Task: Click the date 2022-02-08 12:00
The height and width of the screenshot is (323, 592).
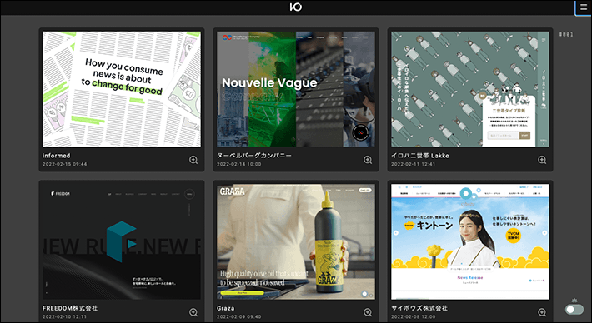Action: coord(413,316)
